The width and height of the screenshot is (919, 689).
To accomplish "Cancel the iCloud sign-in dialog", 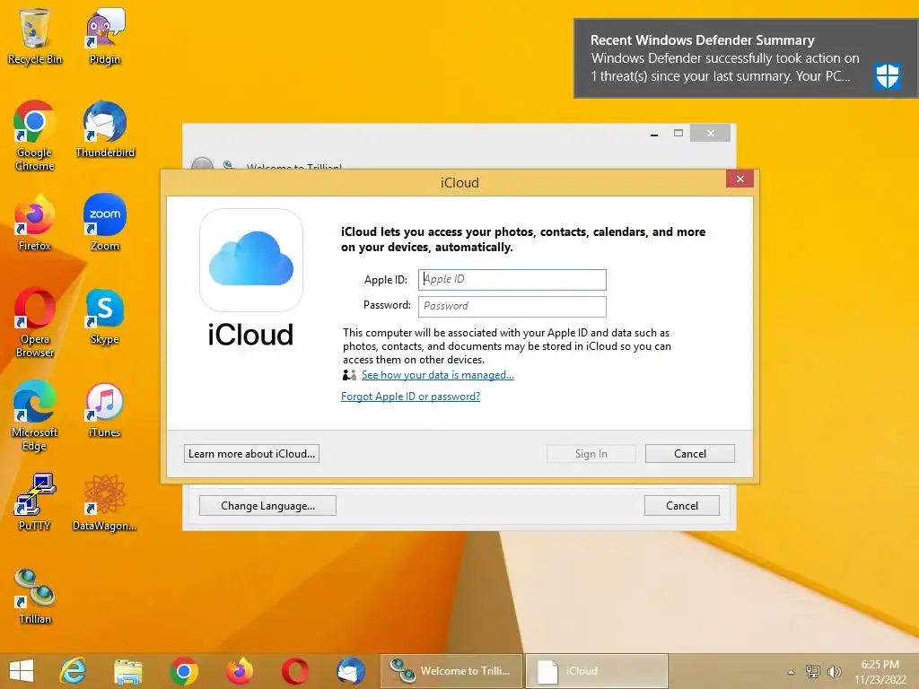I will click(x=690, y=453).
